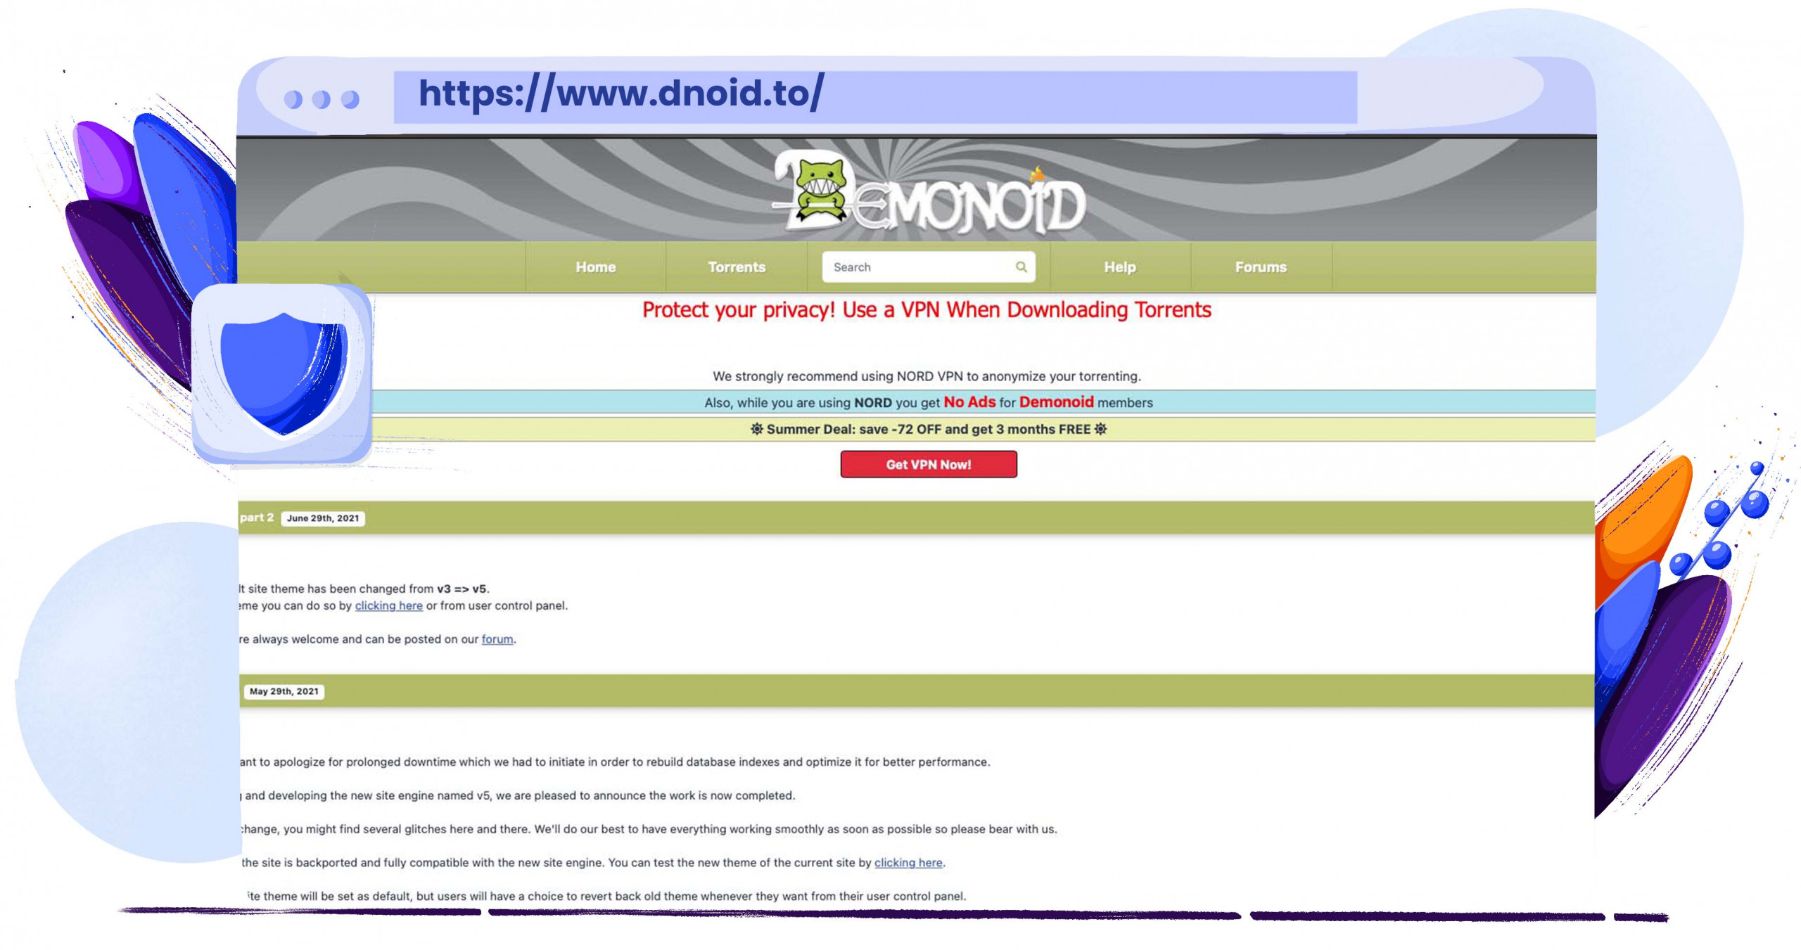Open the Torrents navigation menu item

(735, 267)
